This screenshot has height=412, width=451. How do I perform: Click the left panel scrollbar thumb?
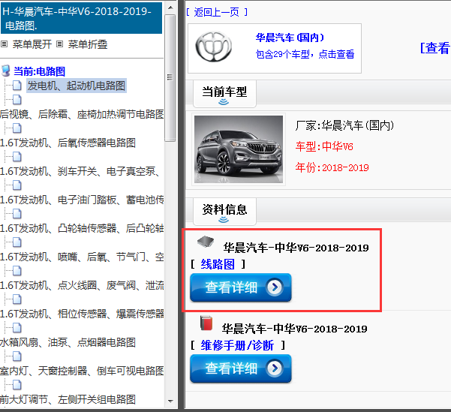[170, 78]
